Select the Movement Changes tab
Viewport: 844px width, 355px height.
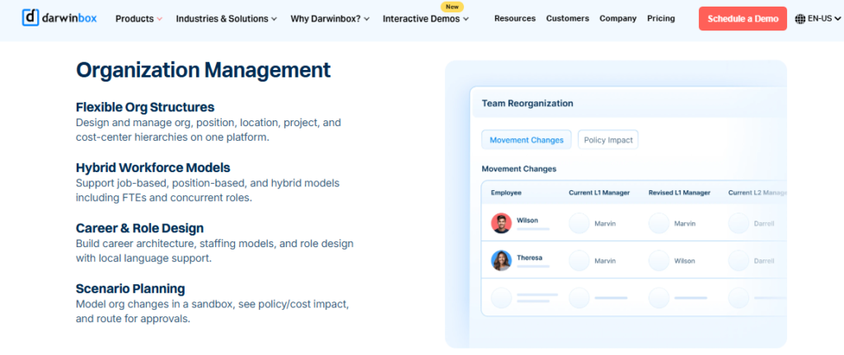[527, 140]
